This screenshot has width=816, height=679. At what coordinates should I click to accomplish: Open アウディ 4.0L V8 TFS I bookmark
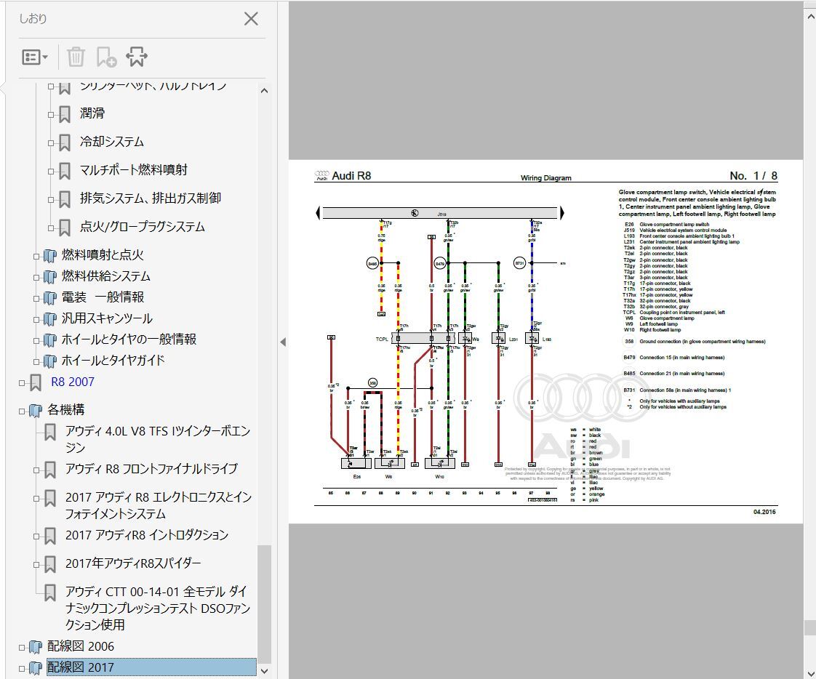(x=159, y=439)
